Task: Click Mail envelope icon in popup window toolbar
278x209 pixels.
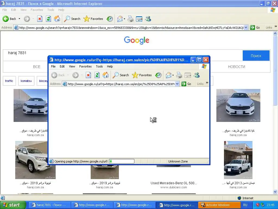Action: (x=169, y=75)
